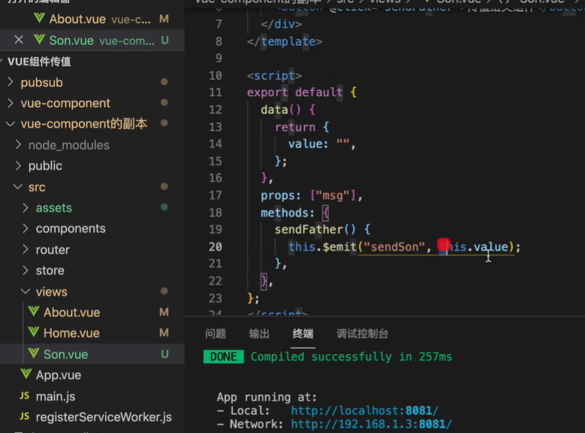
Task: Click the methods: key in code
Action: point(288,213)
